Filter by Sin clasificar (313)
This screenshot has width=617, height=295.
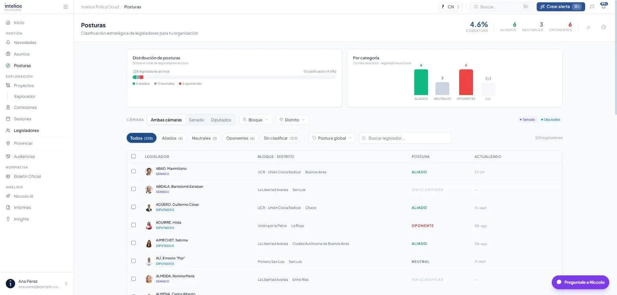click(281, 138)
